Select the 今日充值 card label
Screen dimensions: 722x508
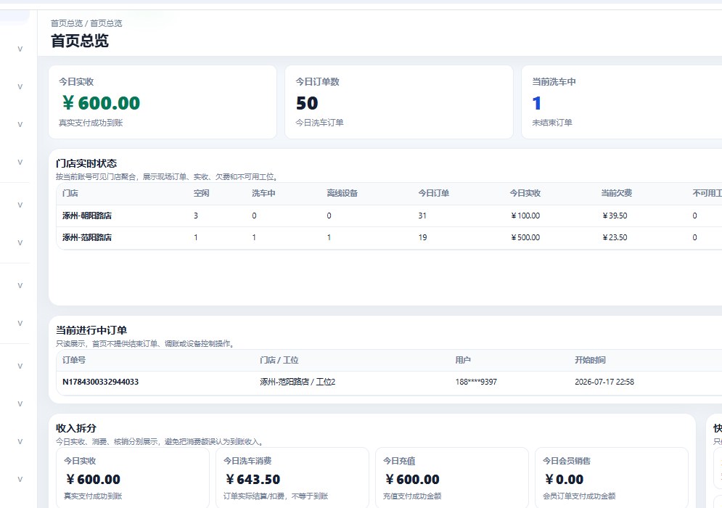399,461
